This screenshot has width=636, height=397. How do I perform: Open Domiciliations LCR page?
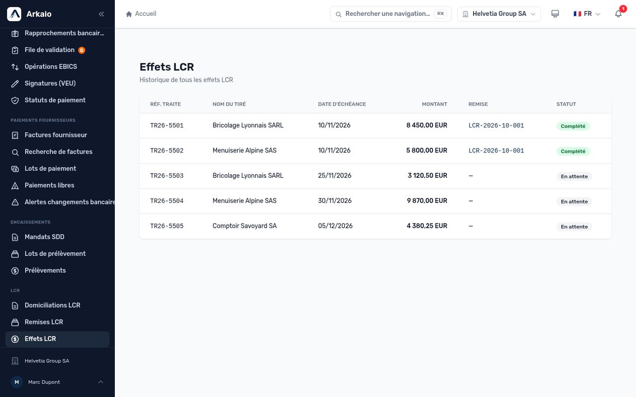click(x=57, y=305)
